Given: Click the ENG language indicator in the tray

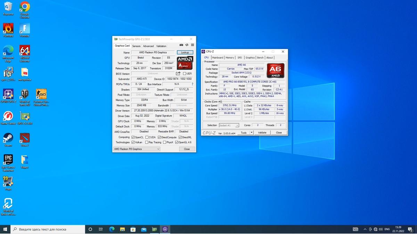Looking at the screenshot, I should click(387, 229).
